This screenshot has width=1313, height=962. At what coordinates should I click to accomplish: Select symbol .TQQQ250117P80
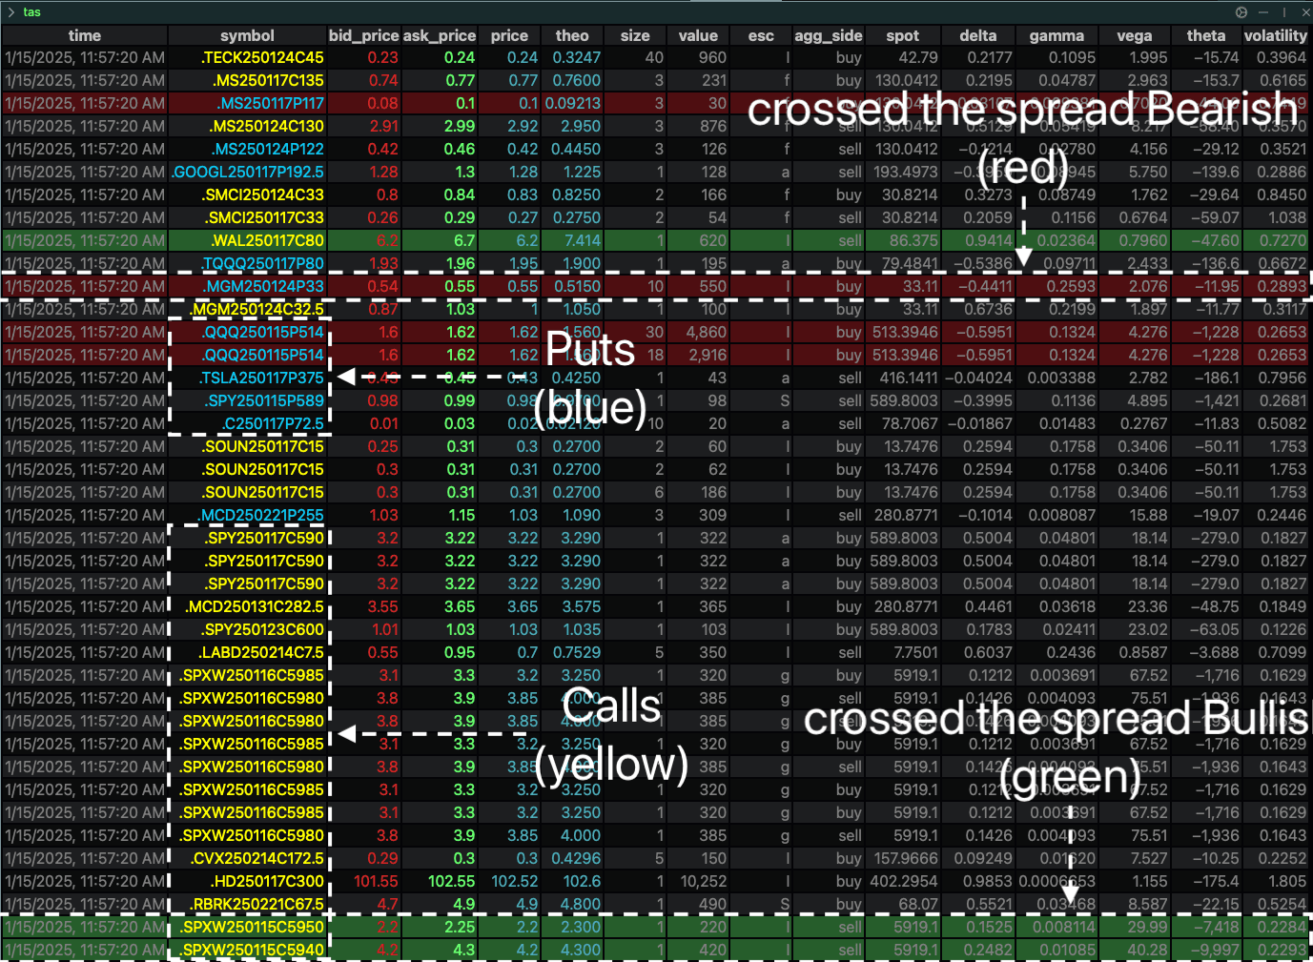[262, 263]
